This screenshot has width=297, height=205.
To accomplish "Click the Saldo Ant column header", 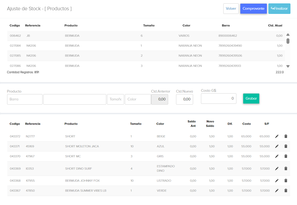I will point(192,124).
